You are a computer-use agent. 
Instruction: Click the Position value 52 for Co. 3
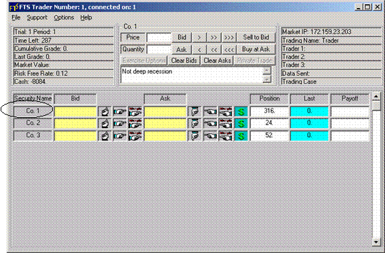tap(270, 135)
